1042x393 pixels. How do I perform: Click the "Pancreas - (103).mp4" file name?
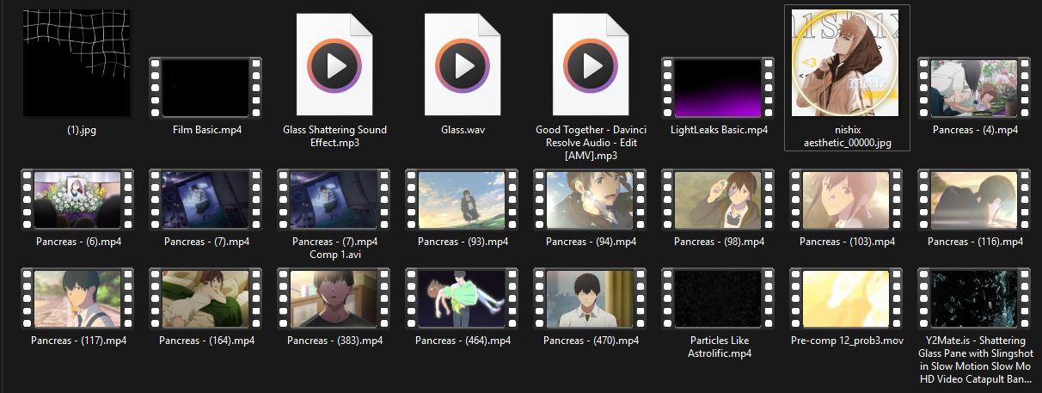point(847,242)
